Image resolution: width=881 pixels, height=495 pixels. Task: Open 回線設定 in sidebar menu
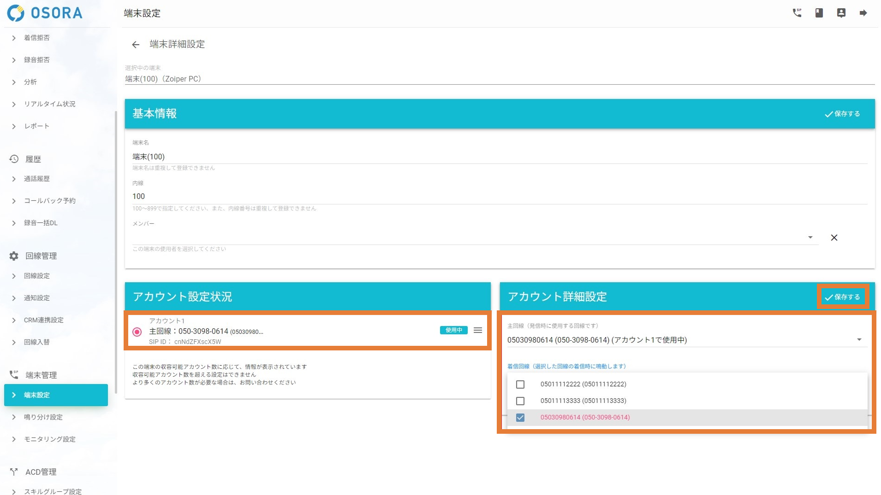pyautogui.click(x=37, y=276)
